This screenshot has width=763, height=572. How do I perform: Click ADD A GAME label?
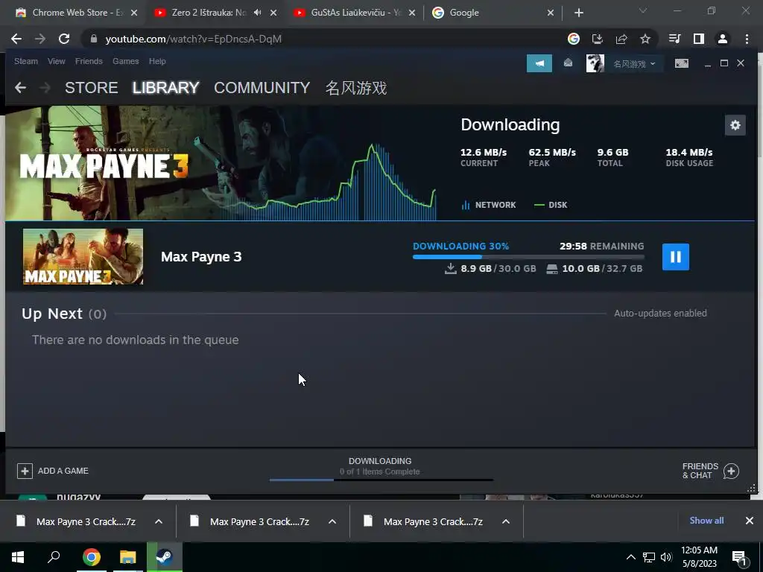click(x=63, y=471)
